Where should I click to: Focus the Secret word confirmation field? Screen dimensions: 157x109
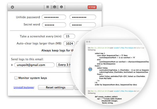(x=83, y=25)
